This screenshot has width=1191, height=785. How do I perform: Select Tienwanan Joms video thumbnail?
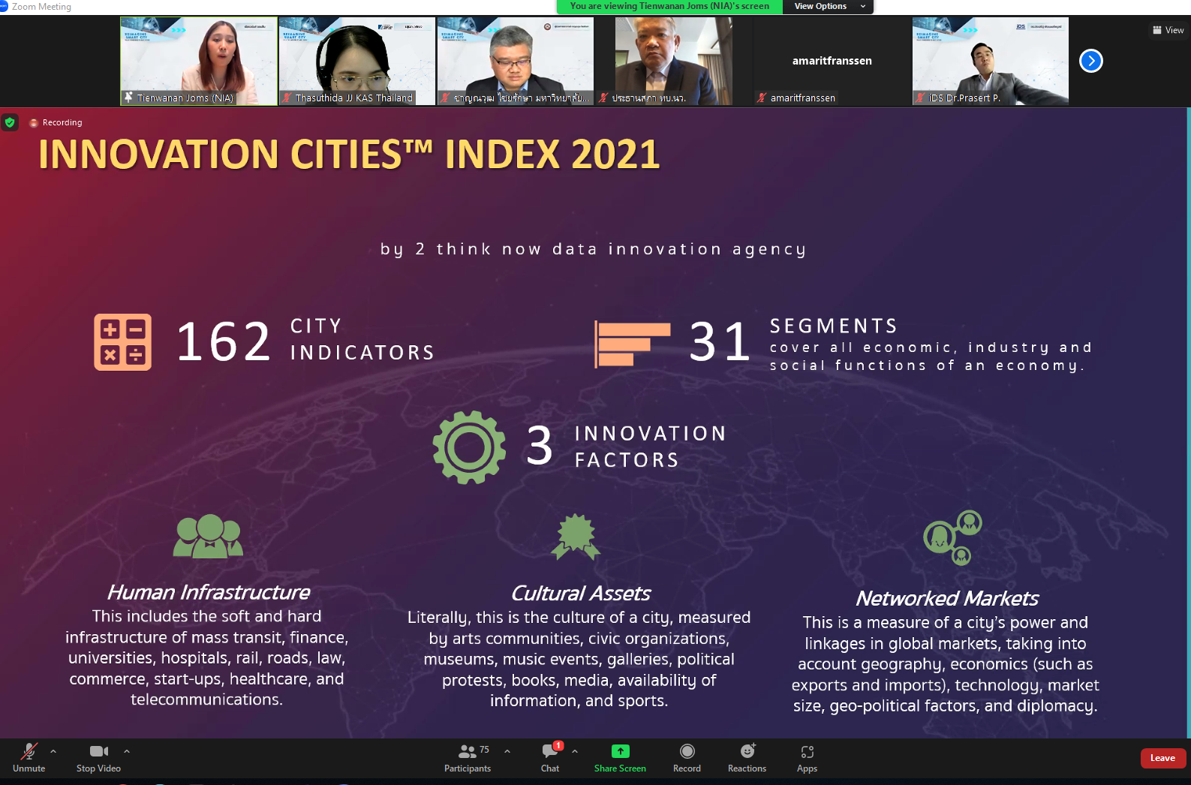pos(199,60)
